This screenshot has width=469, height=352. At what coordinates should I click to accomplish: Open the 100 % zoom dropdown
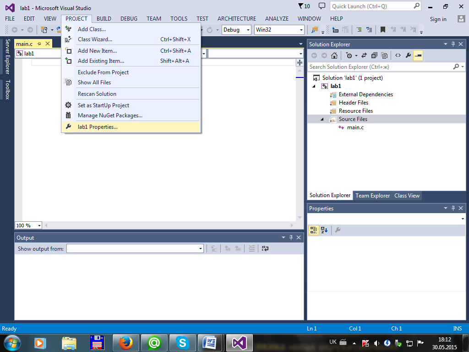tap(39, 225)
